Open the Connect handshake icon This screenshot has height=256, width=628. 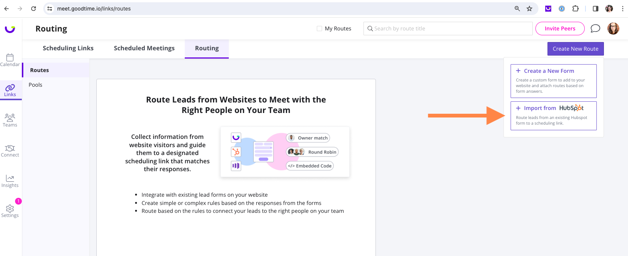pos(10,148)
